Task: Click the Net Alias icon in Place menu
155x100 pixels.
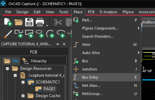Action: (x=76, y=86)
